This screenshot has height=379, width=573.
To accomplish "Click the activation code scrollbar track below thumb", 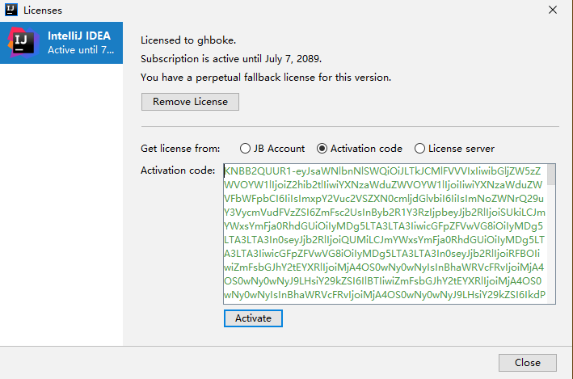I will [551, 244].
